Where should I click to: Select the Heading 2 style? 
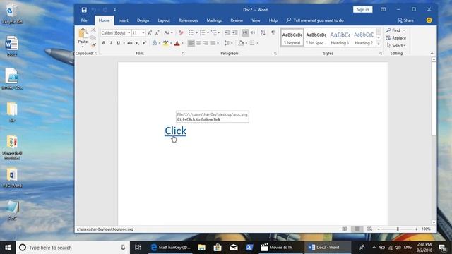tap(364, 37)
